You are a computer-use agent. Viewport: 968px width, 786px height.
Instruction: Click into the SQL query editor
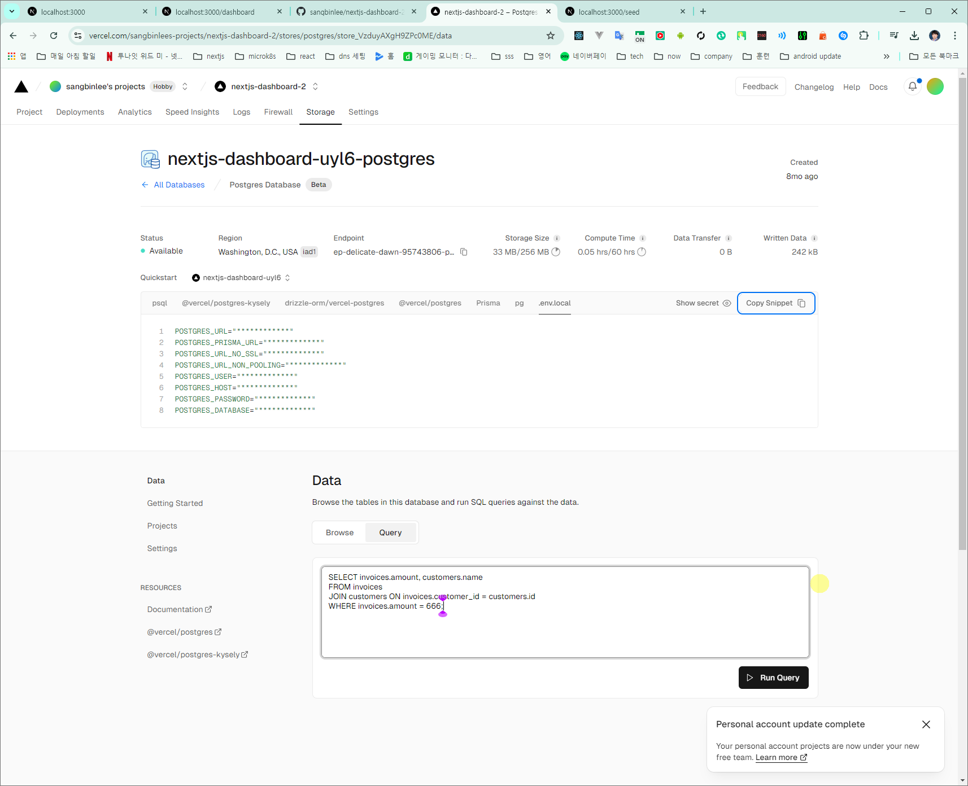click(x=565, y=612)
